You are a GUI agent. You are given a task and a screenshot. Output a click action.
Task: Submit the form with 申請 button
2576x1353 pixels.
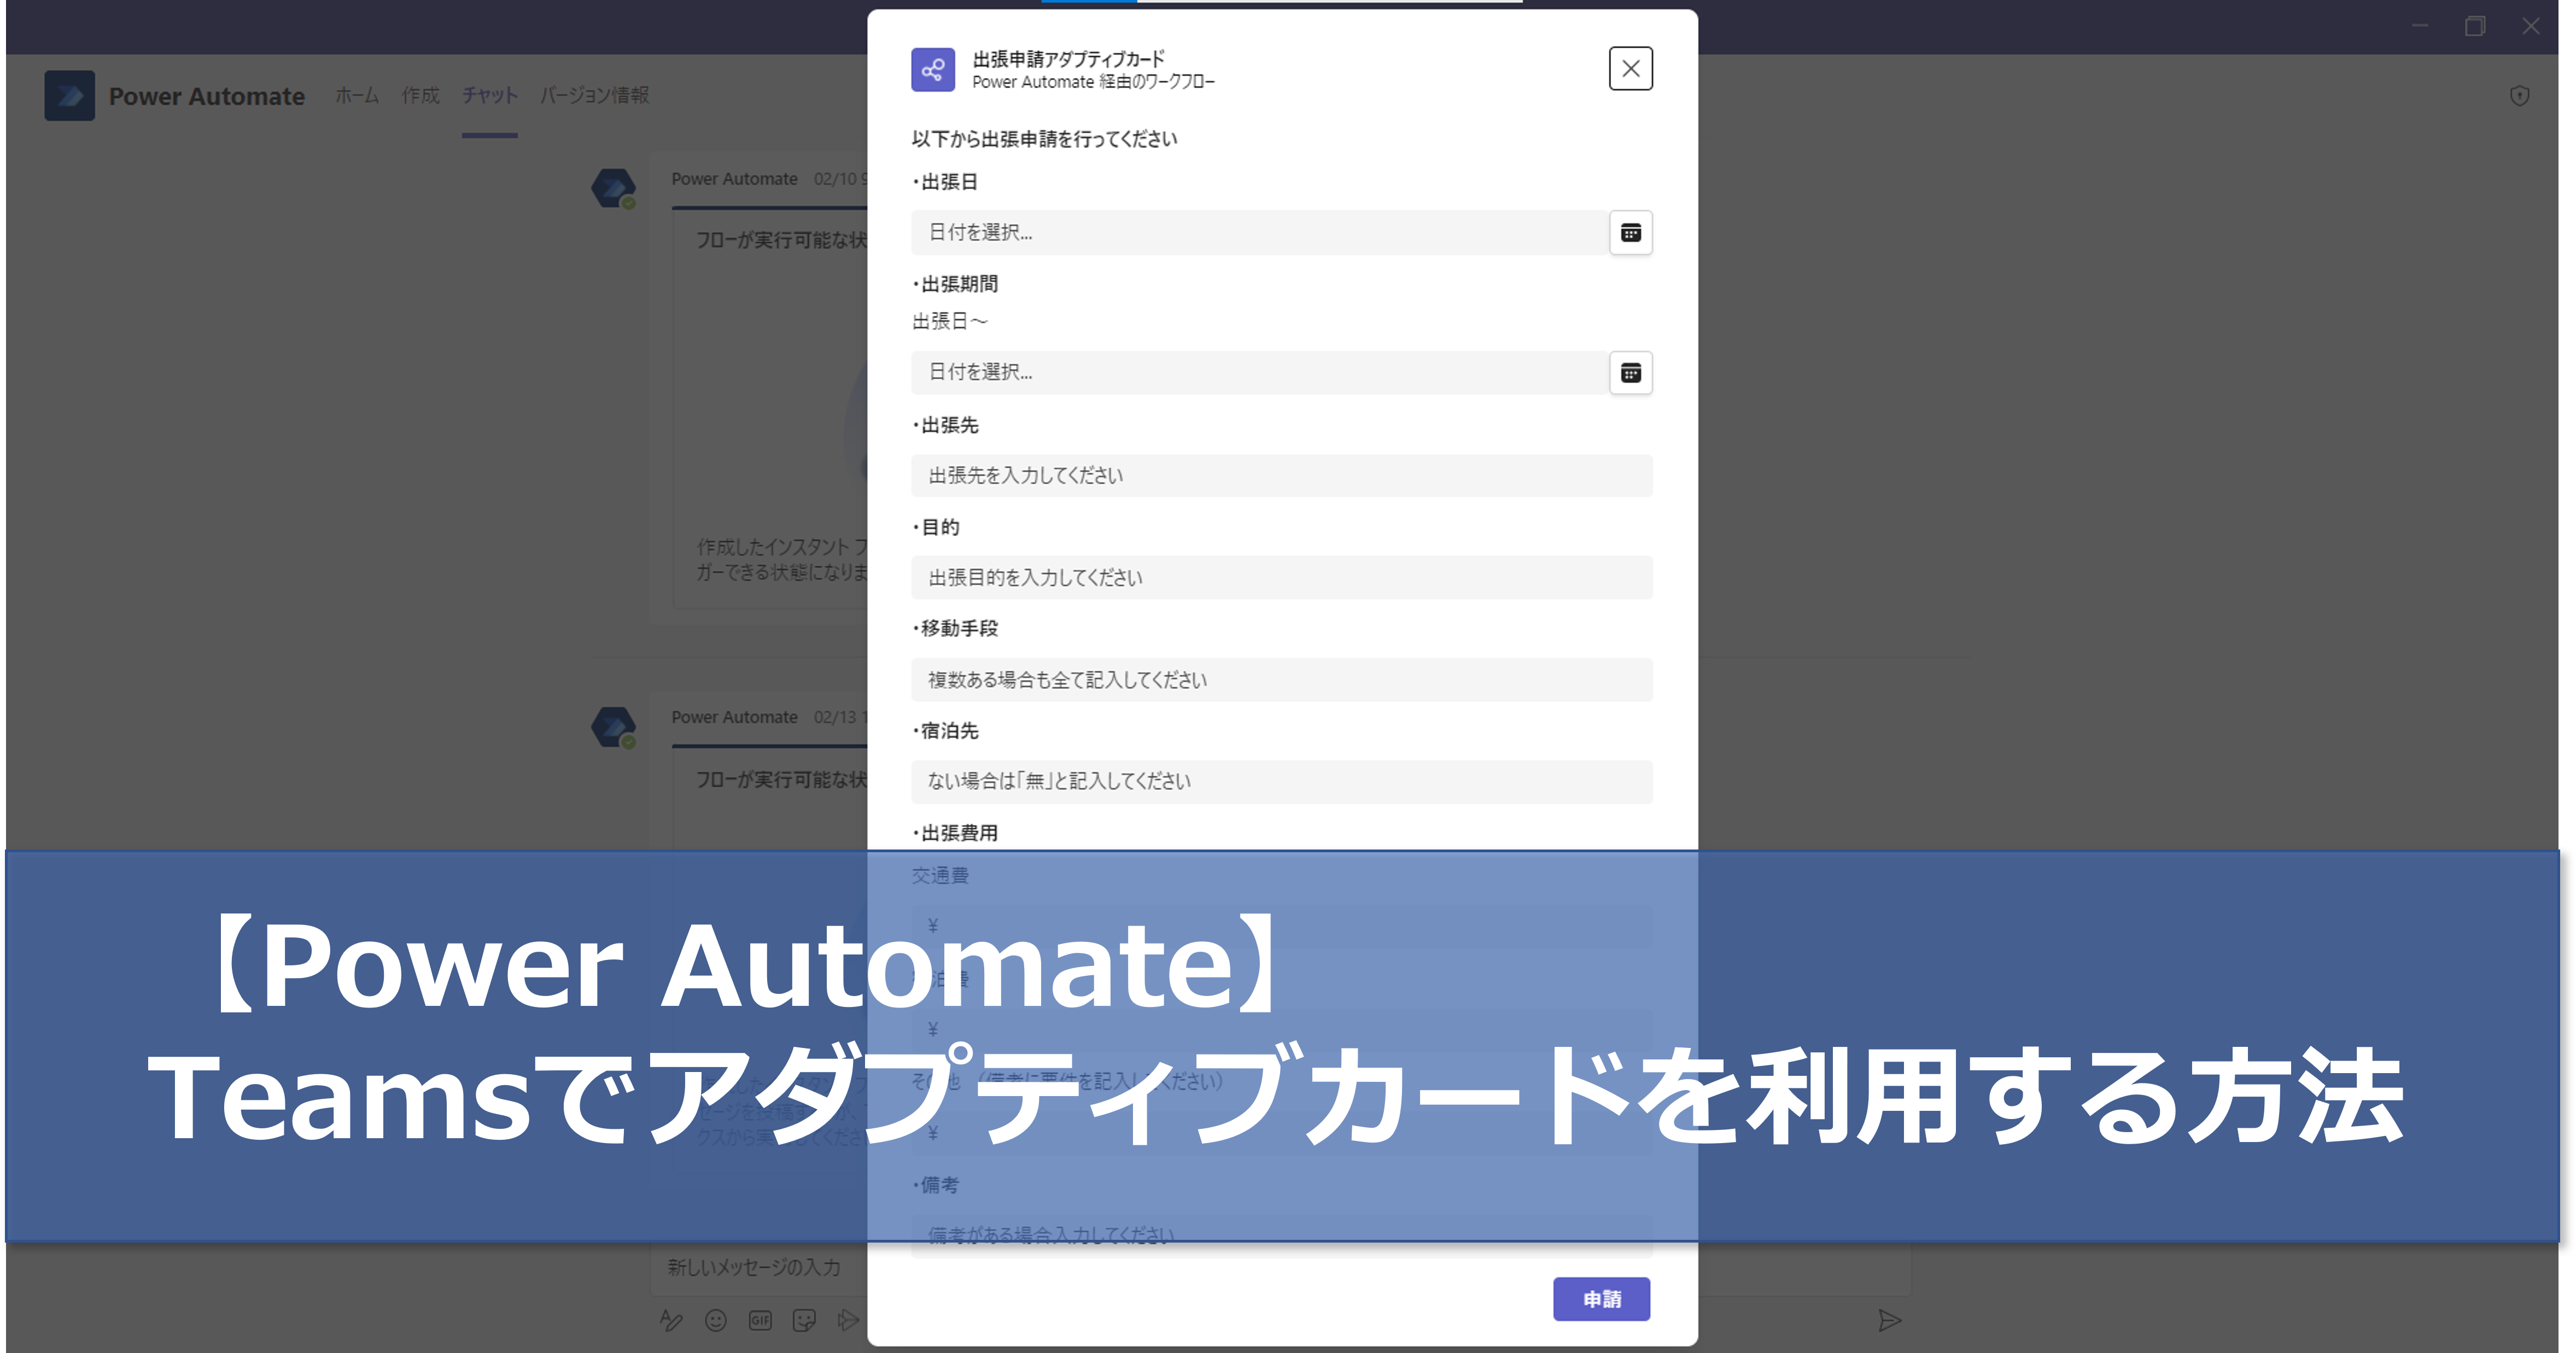pyautogui.click(x=1601, y=1298)
